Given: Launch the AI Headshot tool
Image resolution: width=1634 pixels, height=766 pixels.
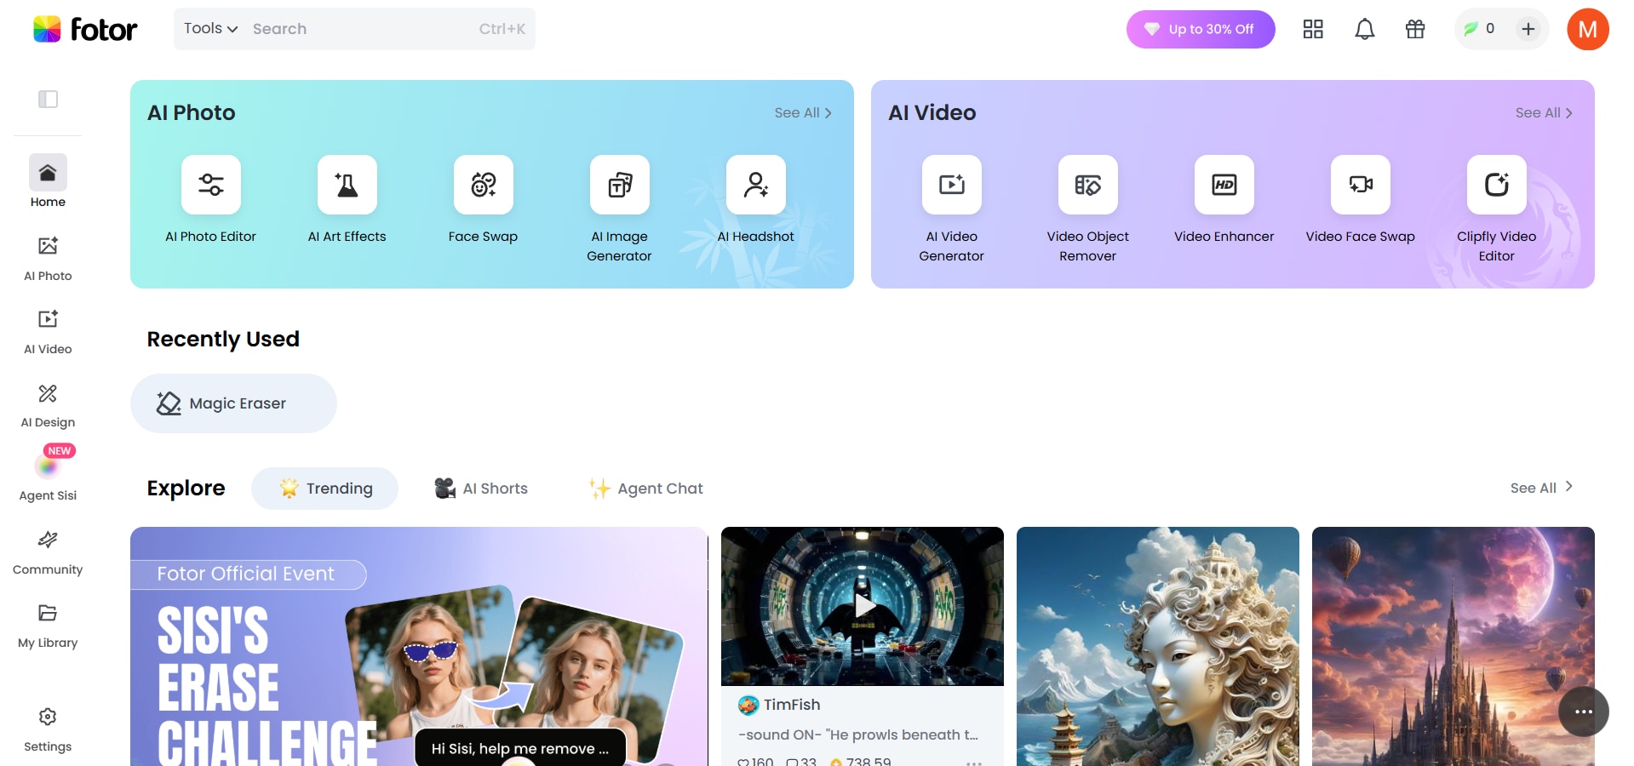Looking at the screenshot, I should (756, 200).
